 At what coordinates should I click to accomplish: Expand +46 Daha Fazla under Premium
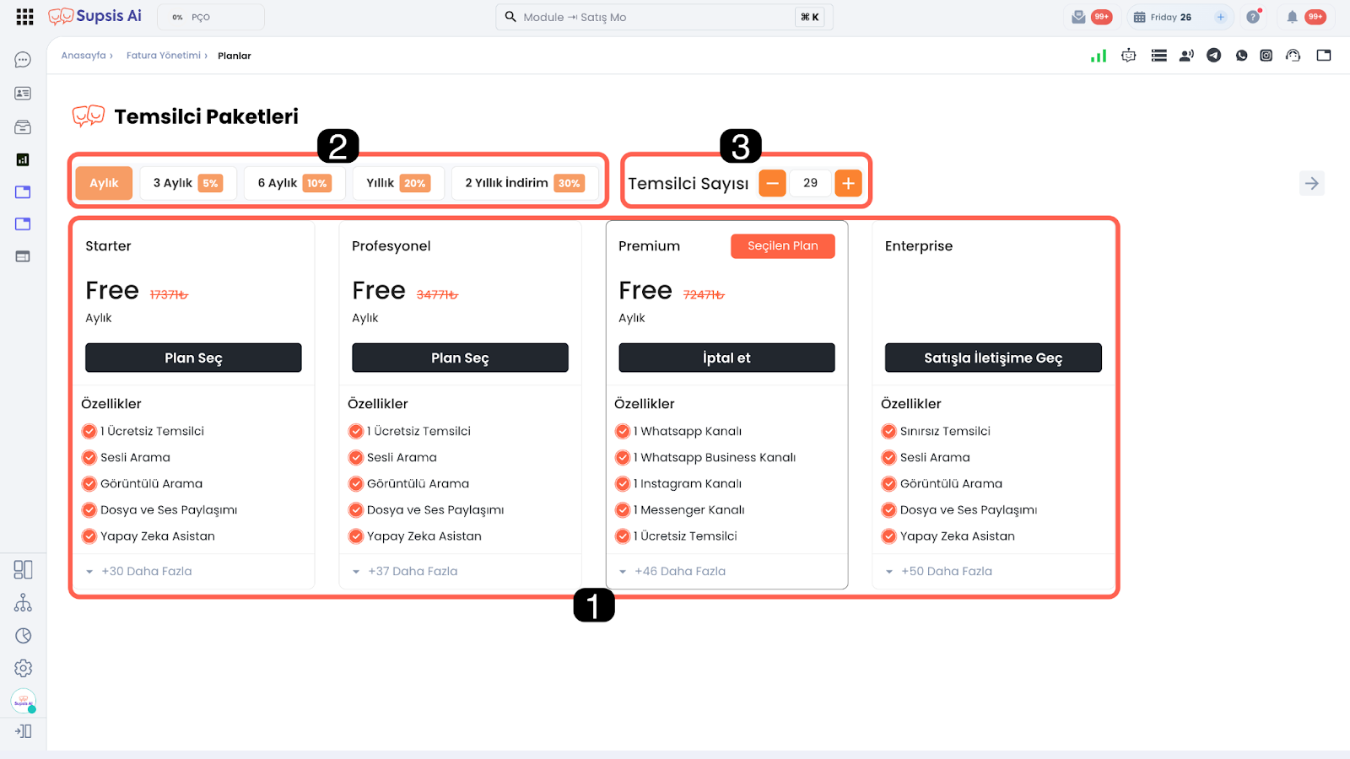click(x=679, y=571)
